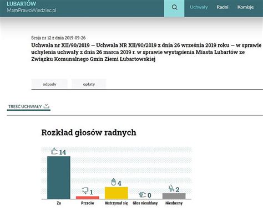Image resolution: width=263 pixels, height=222 pixels.
Task: Click the yellow Wstrzymał się bar
Action: [117, 193]
